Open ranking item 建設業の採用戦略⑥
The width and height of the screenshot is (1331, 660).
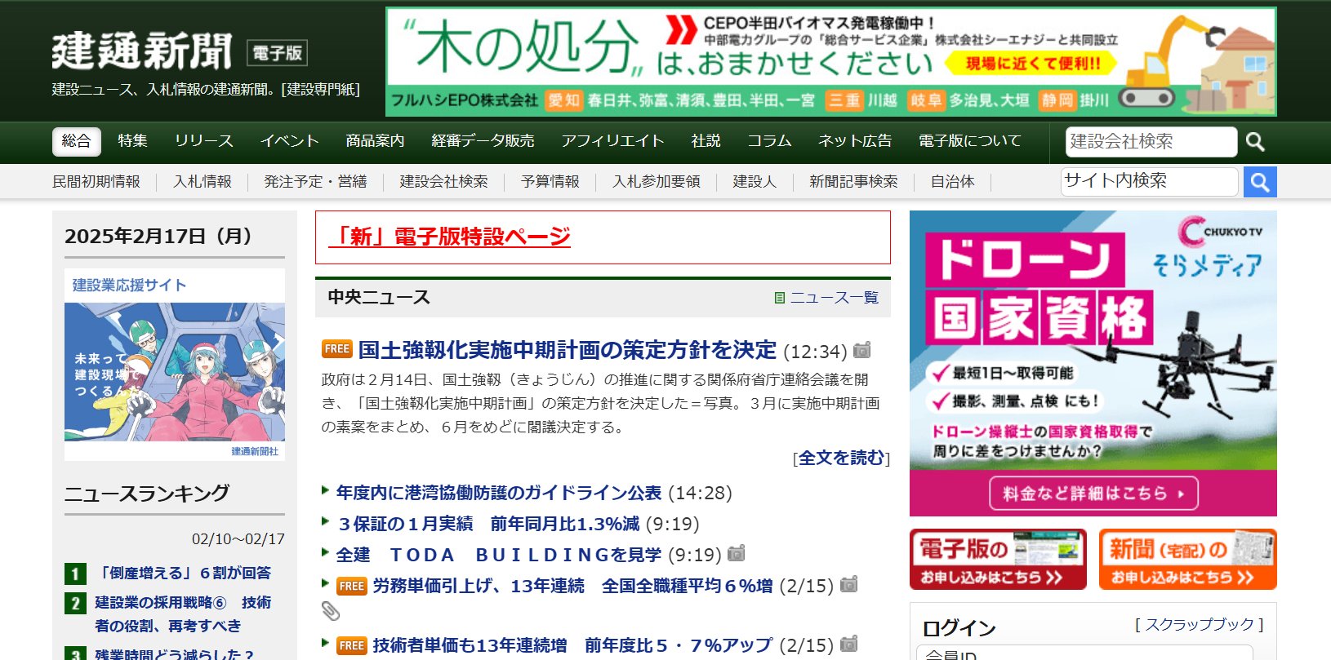coord(183,613)
